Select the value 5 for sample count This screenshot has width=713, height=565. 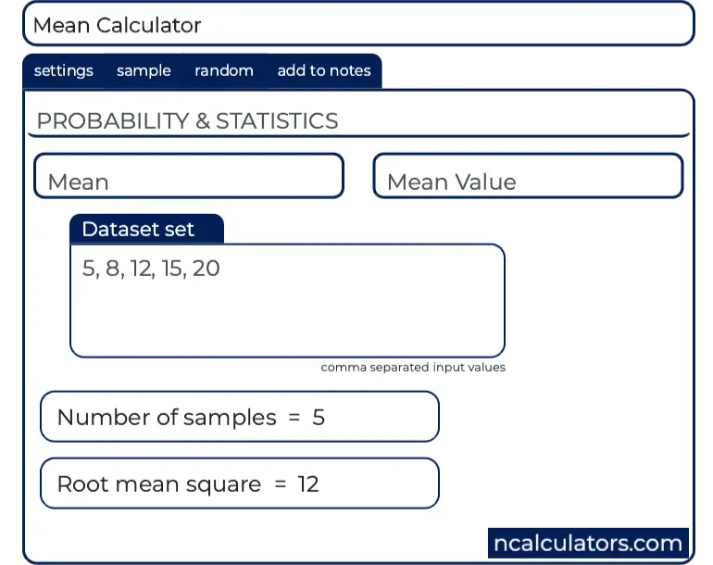(x=319, y=418)
